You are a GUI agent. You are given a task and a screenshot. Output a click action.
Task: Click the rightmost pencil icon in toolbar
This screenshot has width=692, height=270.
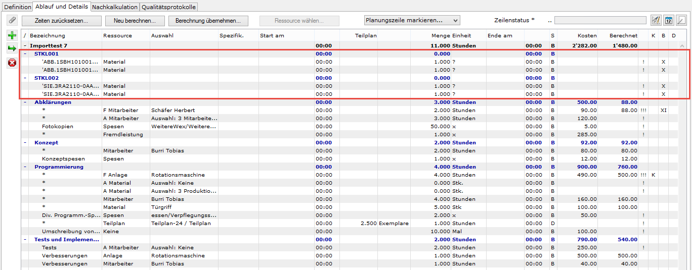[681, 21]
